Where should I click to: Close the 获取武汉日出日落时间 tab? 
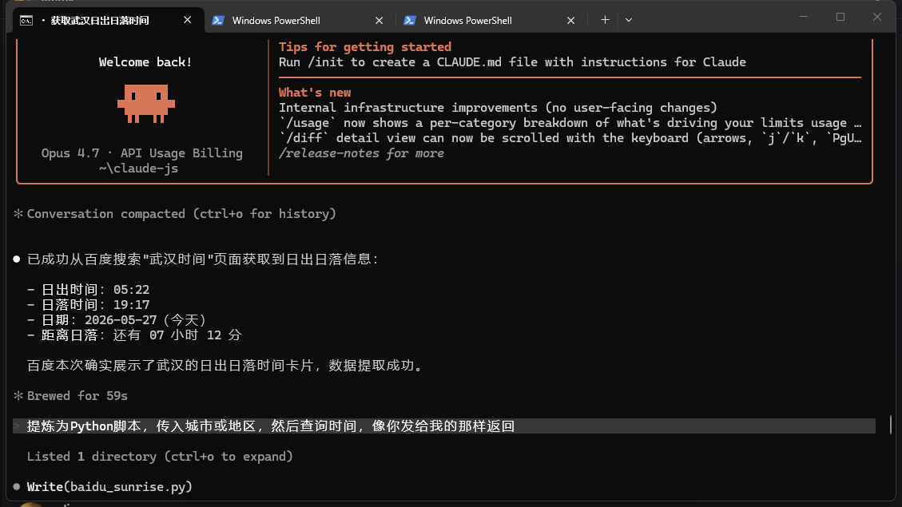188,20
